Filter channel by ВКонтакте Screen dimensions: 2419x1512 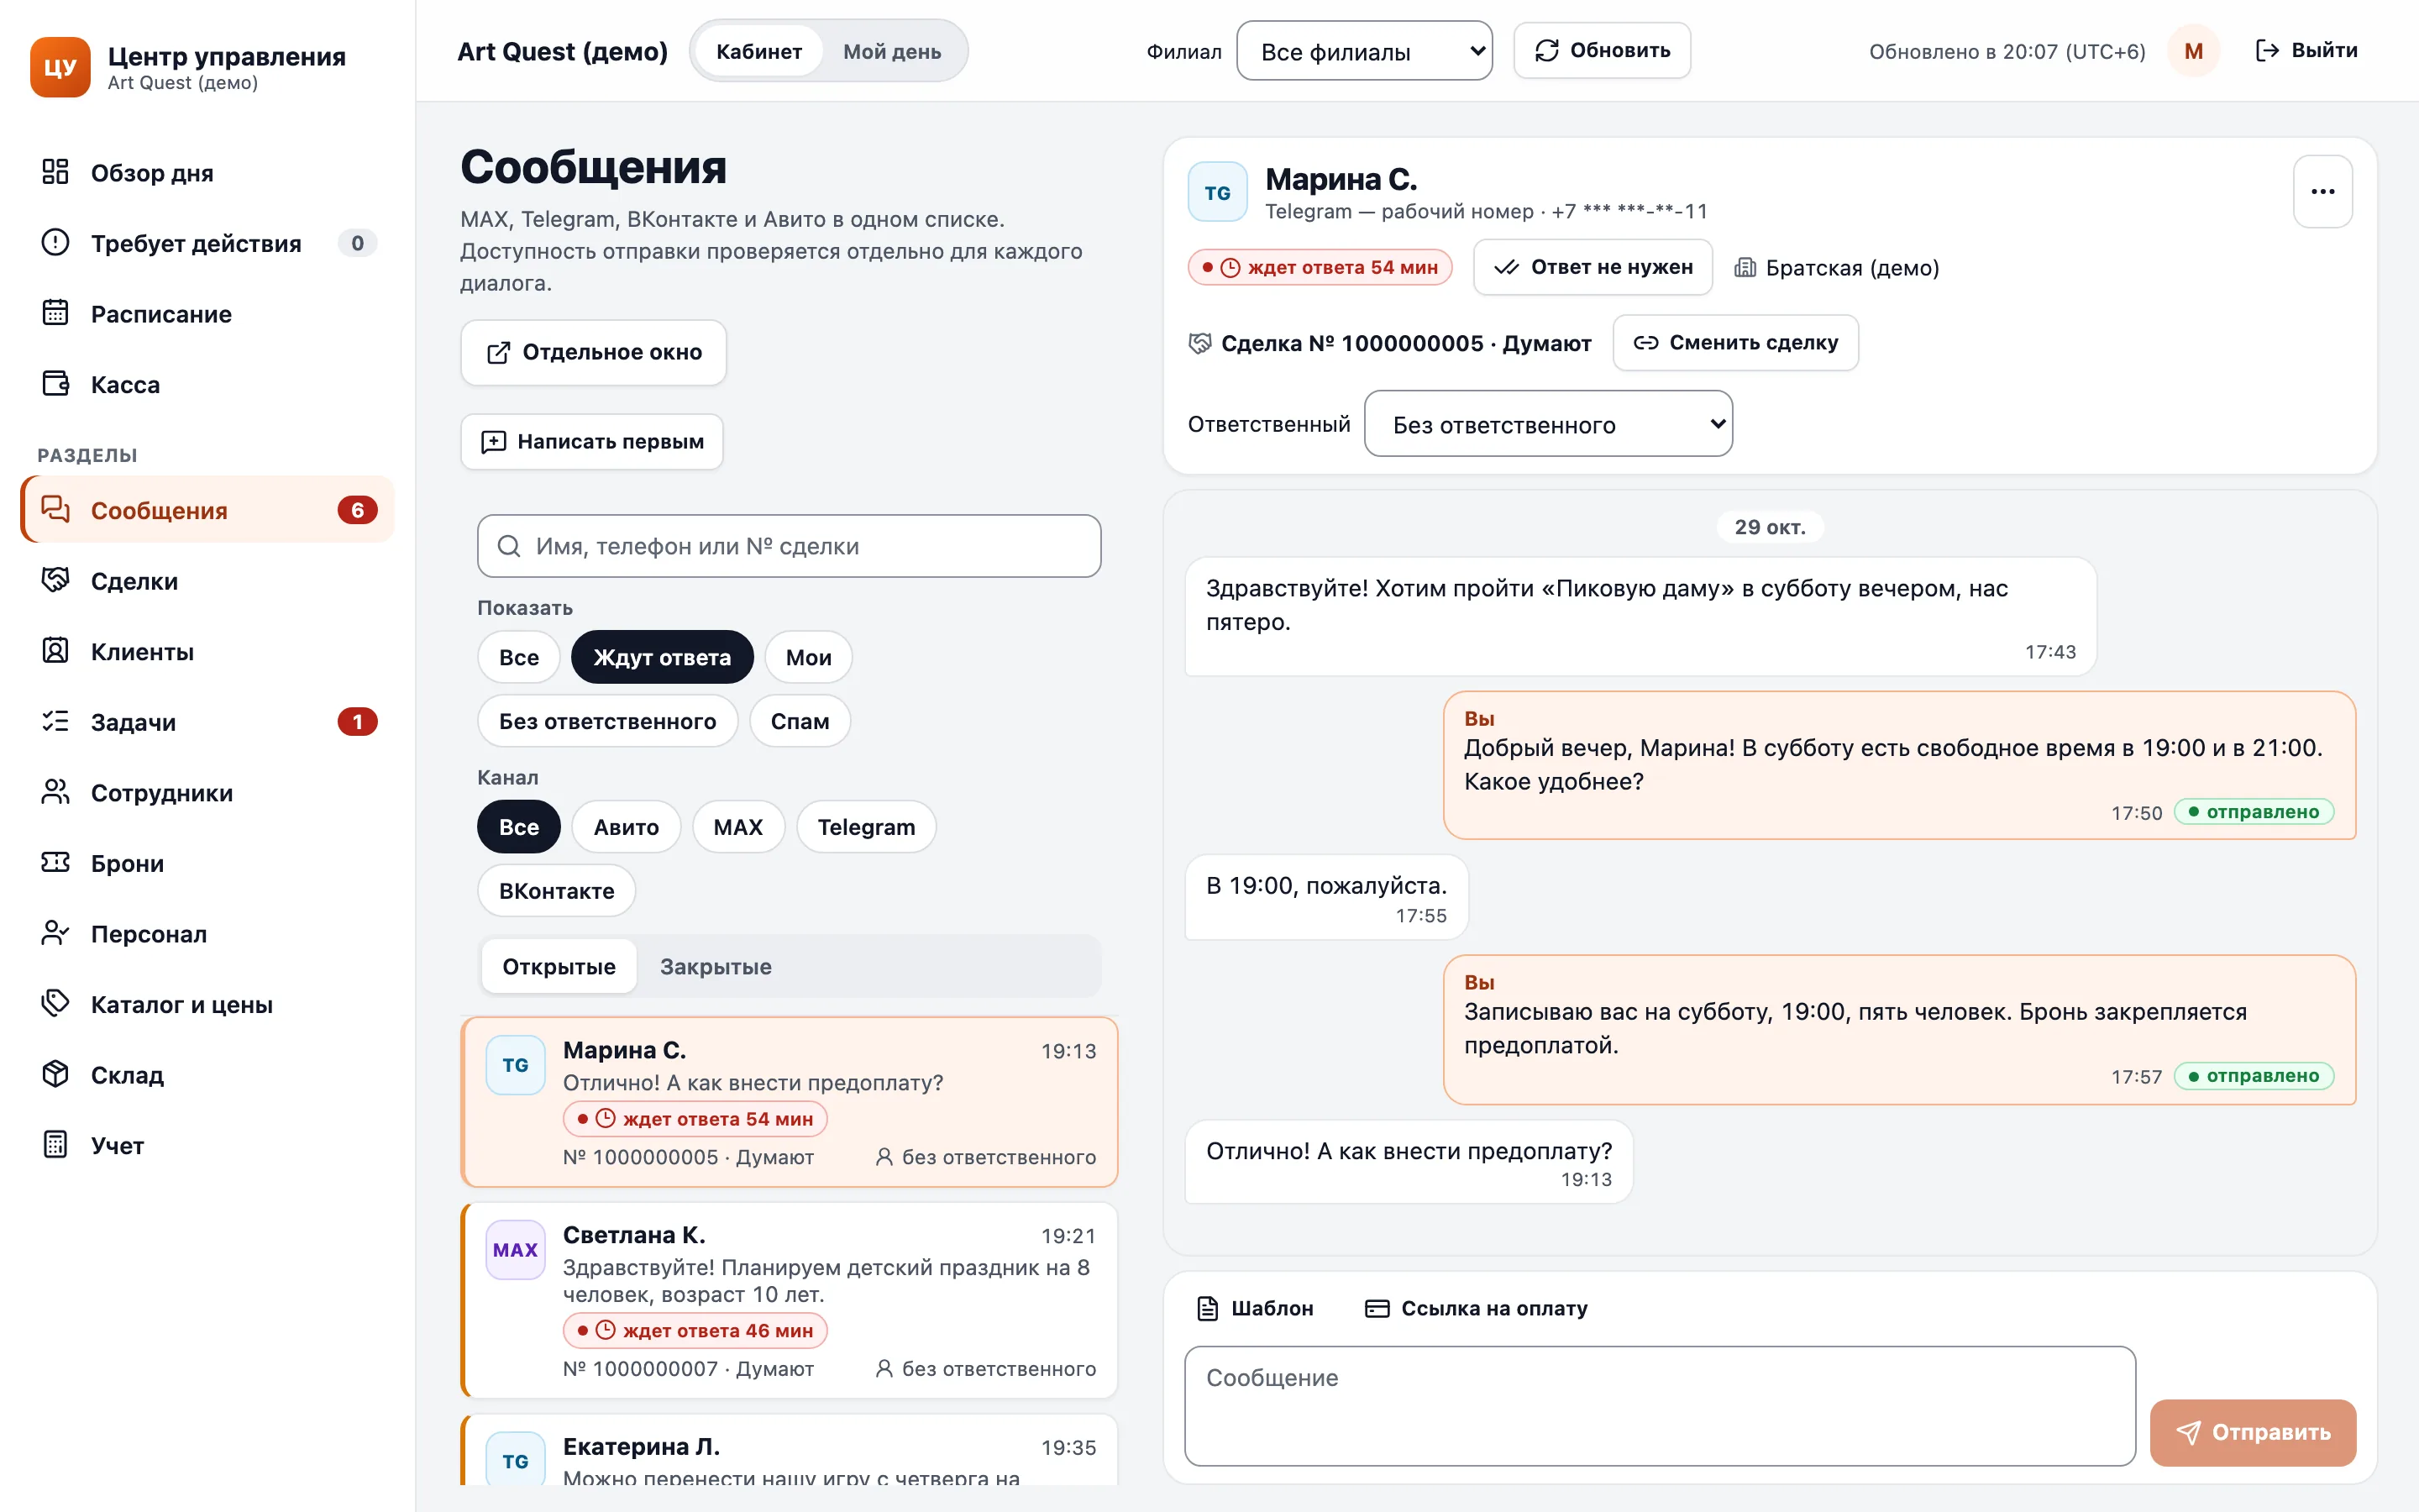(x=556, y=891)
